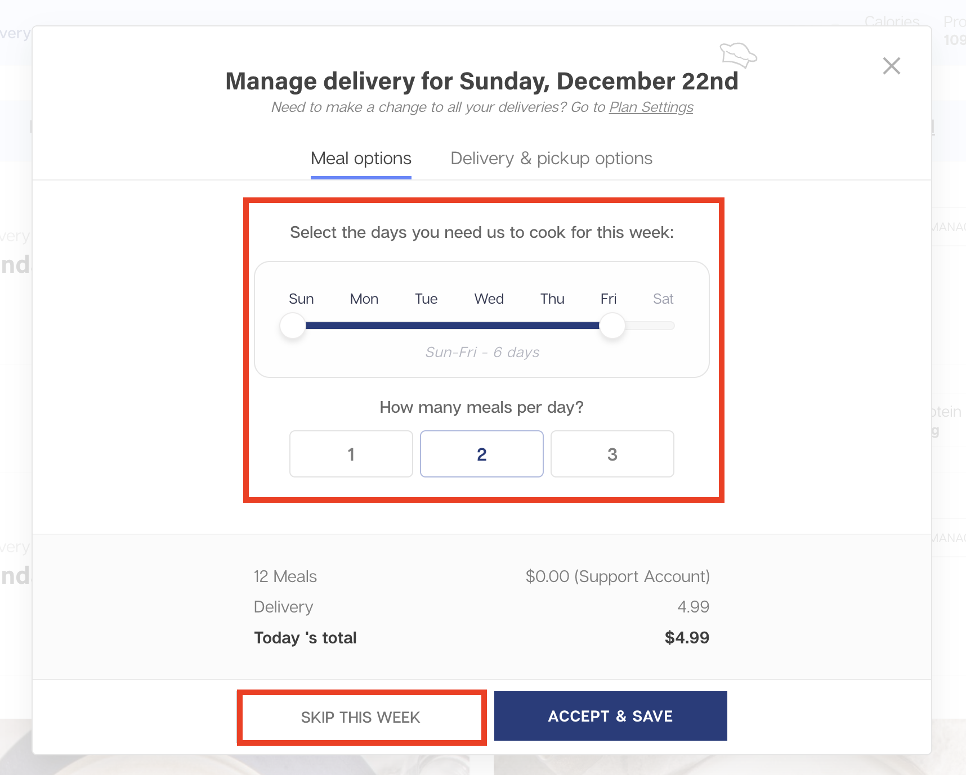966x775 pixels.
Task: Click the Wed label on day slider
Action: pyautogui.click(x=489, y=299)
